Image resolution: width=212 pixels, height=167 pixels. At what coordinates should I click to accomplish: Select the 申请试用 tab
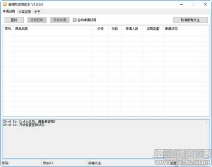click(x=9, y=11)
